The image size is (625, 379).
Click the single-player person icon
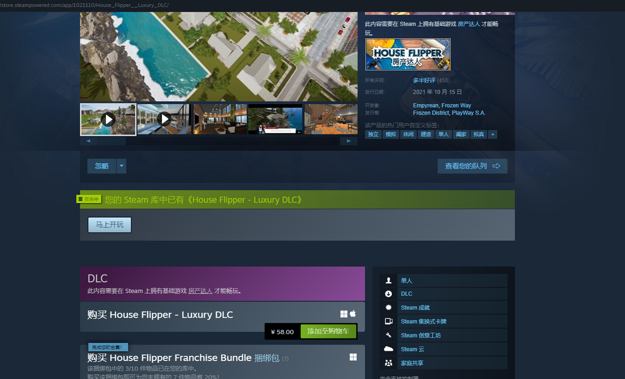tap(389, 281)
